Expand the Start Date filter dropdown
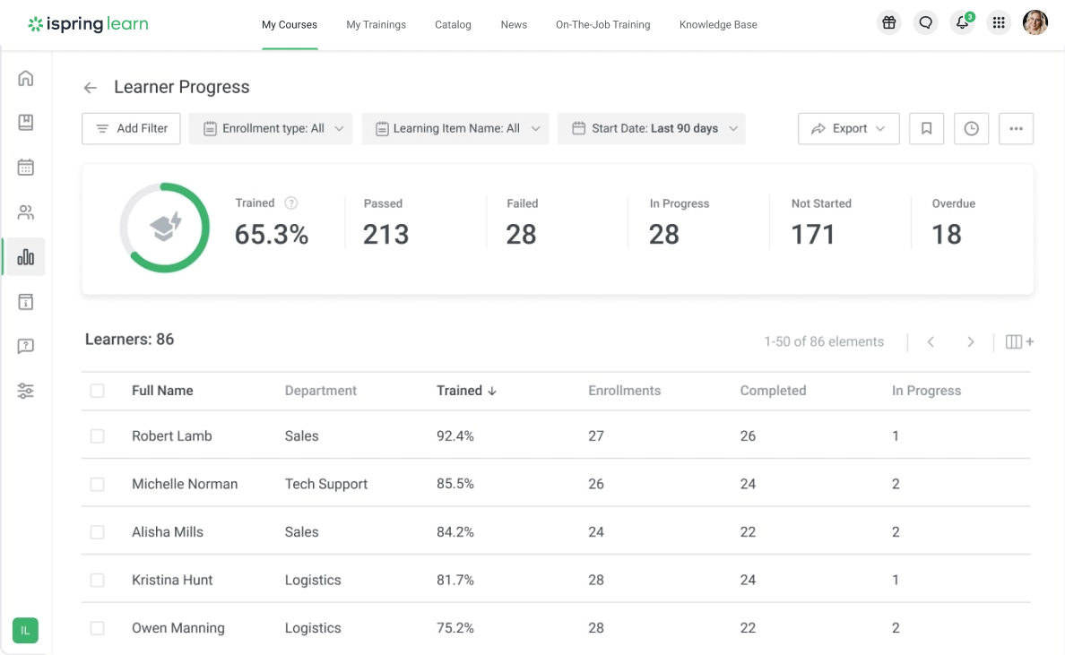The height and width of the screenshot is (655, 1065). point(652,128)
